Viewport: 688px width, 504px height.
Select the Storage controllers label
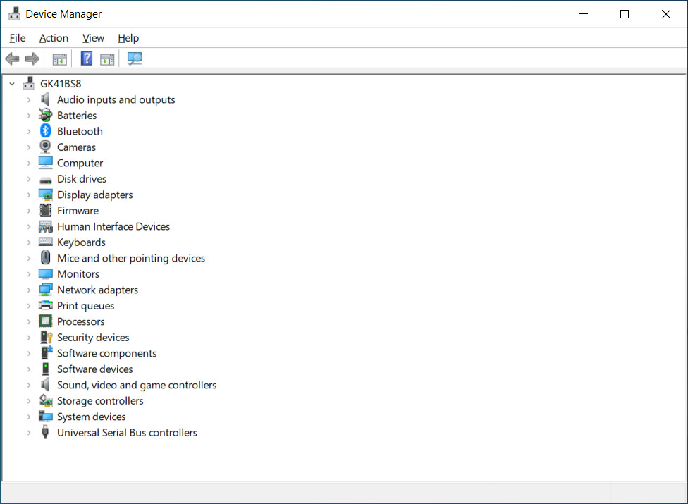tap(100, 401)
